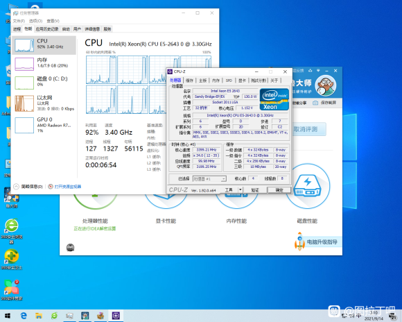This screenshot has width=402, height=322.
Task: Collapse Task Manager with the 简略信息 chevron
Action: (16, 187)
